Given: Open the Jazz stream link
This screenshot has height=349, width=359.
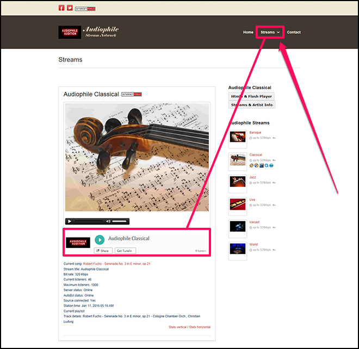Looking at the screenshot, I should (252, 177).
